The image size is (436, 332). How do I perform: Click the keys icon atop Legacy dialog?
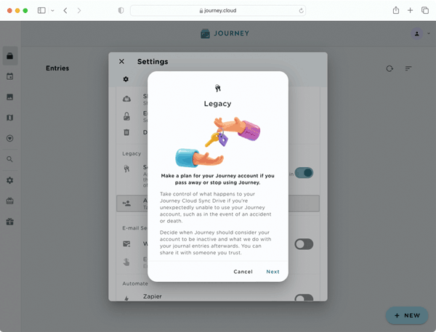[x=218, y=89]
